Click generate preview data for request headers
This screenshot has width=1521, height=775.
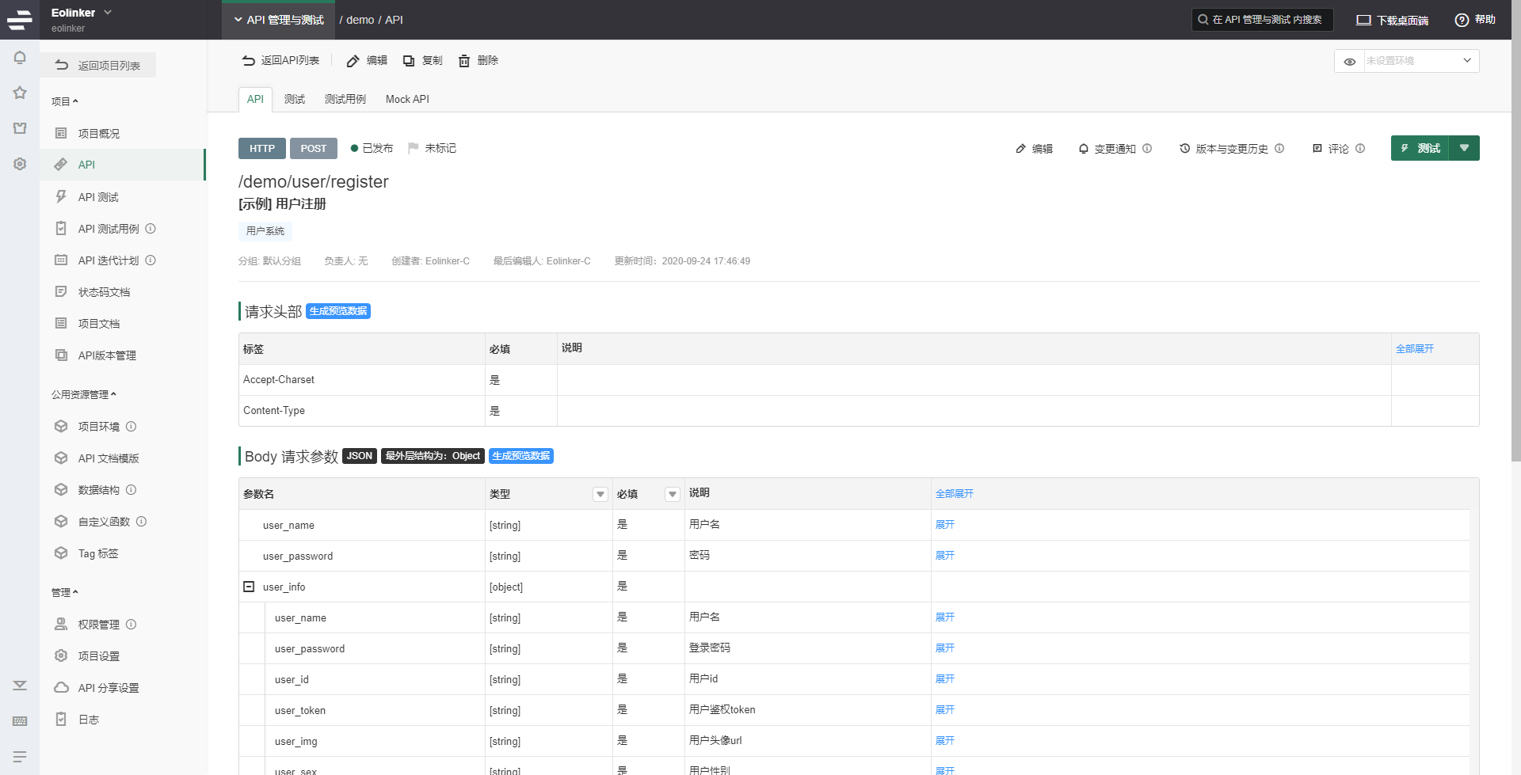click(338, 311)
